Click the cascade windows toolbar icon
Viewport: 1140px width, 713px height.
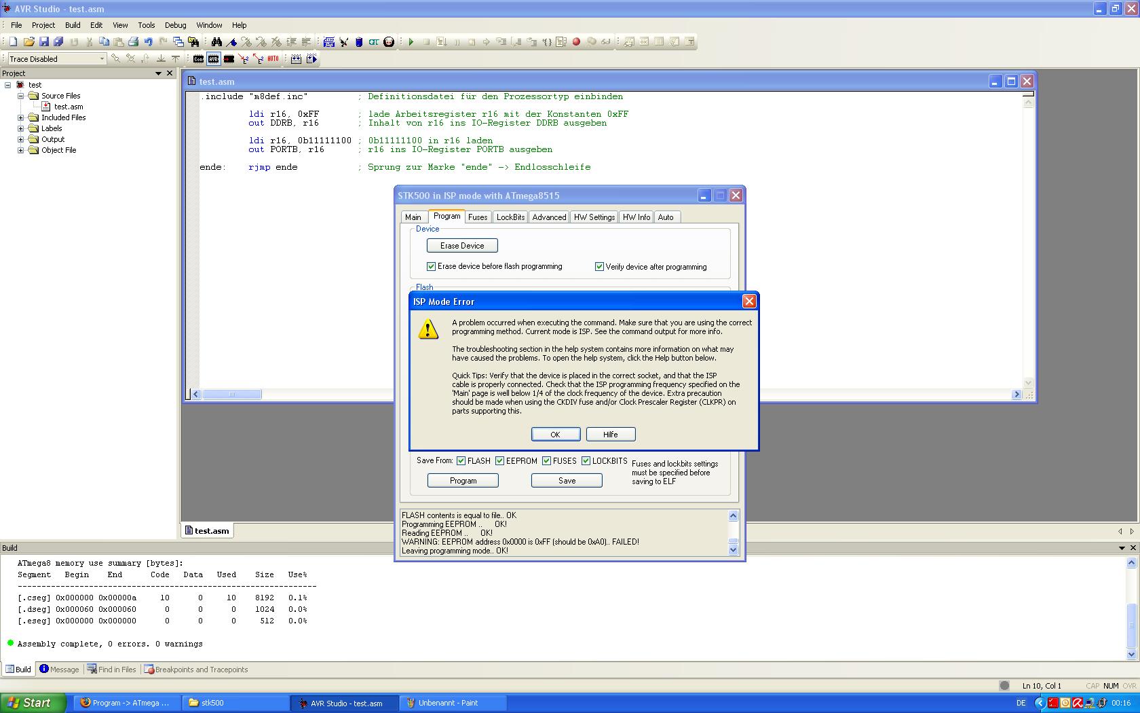(x=178, y=41)
